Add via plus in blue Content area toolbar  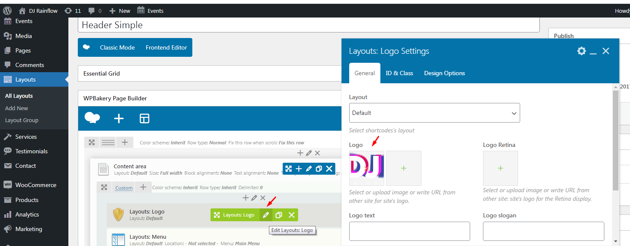pyautogui.click(x=299, y=169)
